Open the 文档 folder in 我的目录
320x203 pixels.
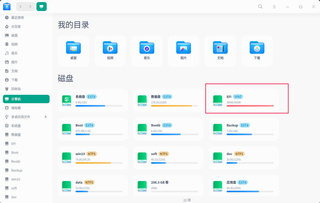click(220, 51)
